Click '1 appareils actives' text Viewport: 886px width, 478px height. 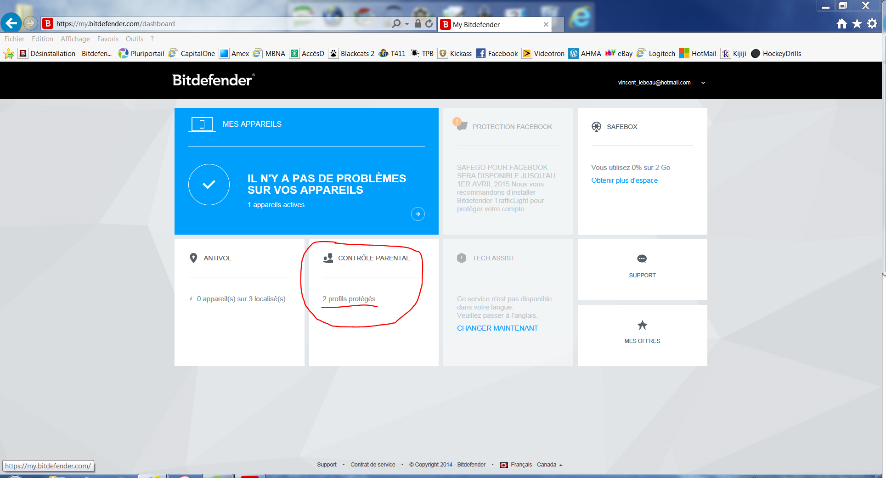(x=276, y=205)
